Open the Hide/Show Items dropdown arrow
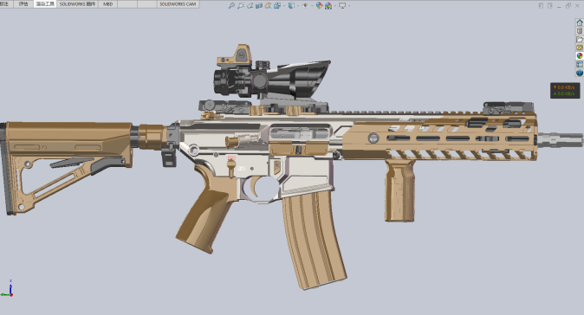The height and width of the screenshot is (315, 584). (x=312, y=5)
